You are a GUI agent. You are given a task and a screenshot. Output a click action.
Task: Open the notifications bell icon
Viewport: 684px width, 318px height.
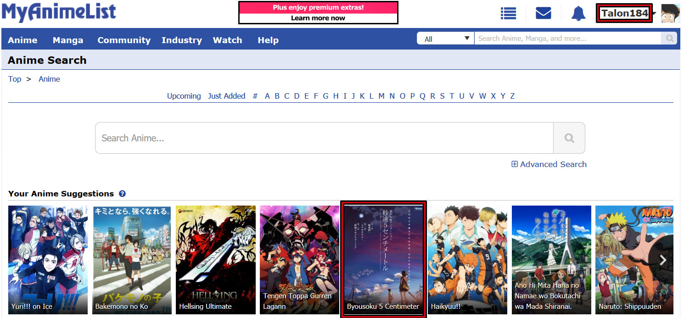[x=578, y=13]
